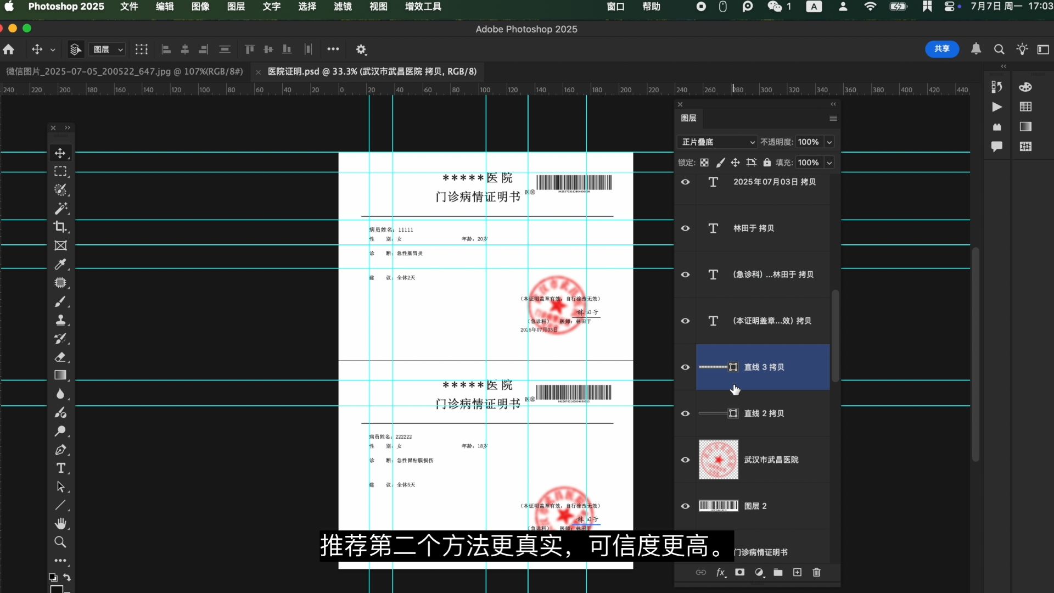Open the layer fx styles menu

click(721, 572)
